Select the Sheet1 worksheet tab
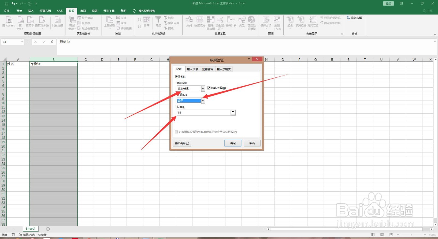The image size is (438, 239). tap(30, 229)
